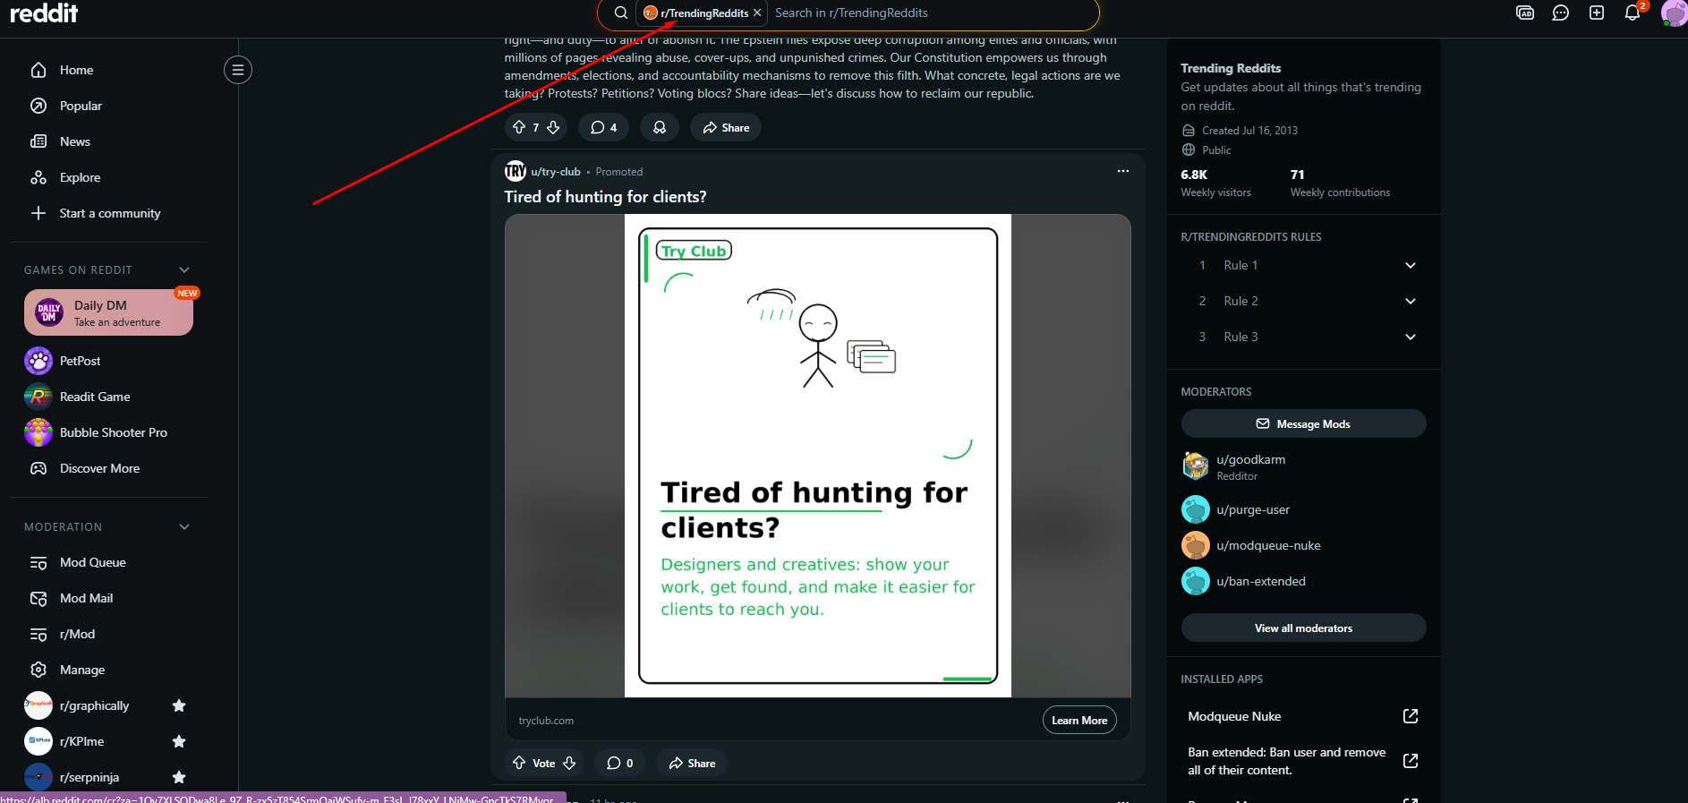Screen dimensions: 1688x803
Task: Open the notifications bell
Action: (1633, 13)
